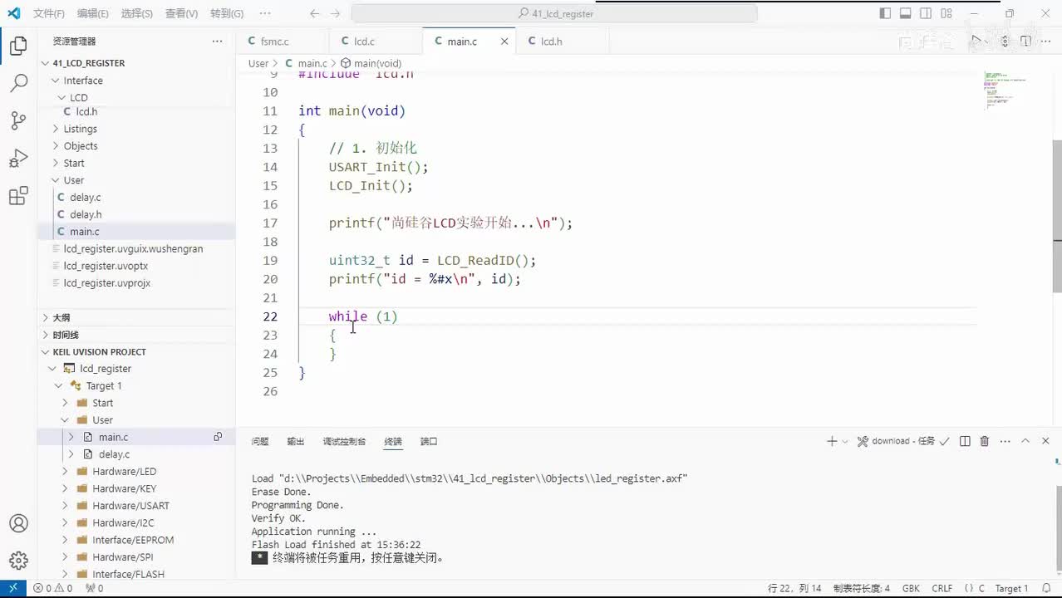
Task: Split the terminal panel
Action: click(x=965, y=441)
